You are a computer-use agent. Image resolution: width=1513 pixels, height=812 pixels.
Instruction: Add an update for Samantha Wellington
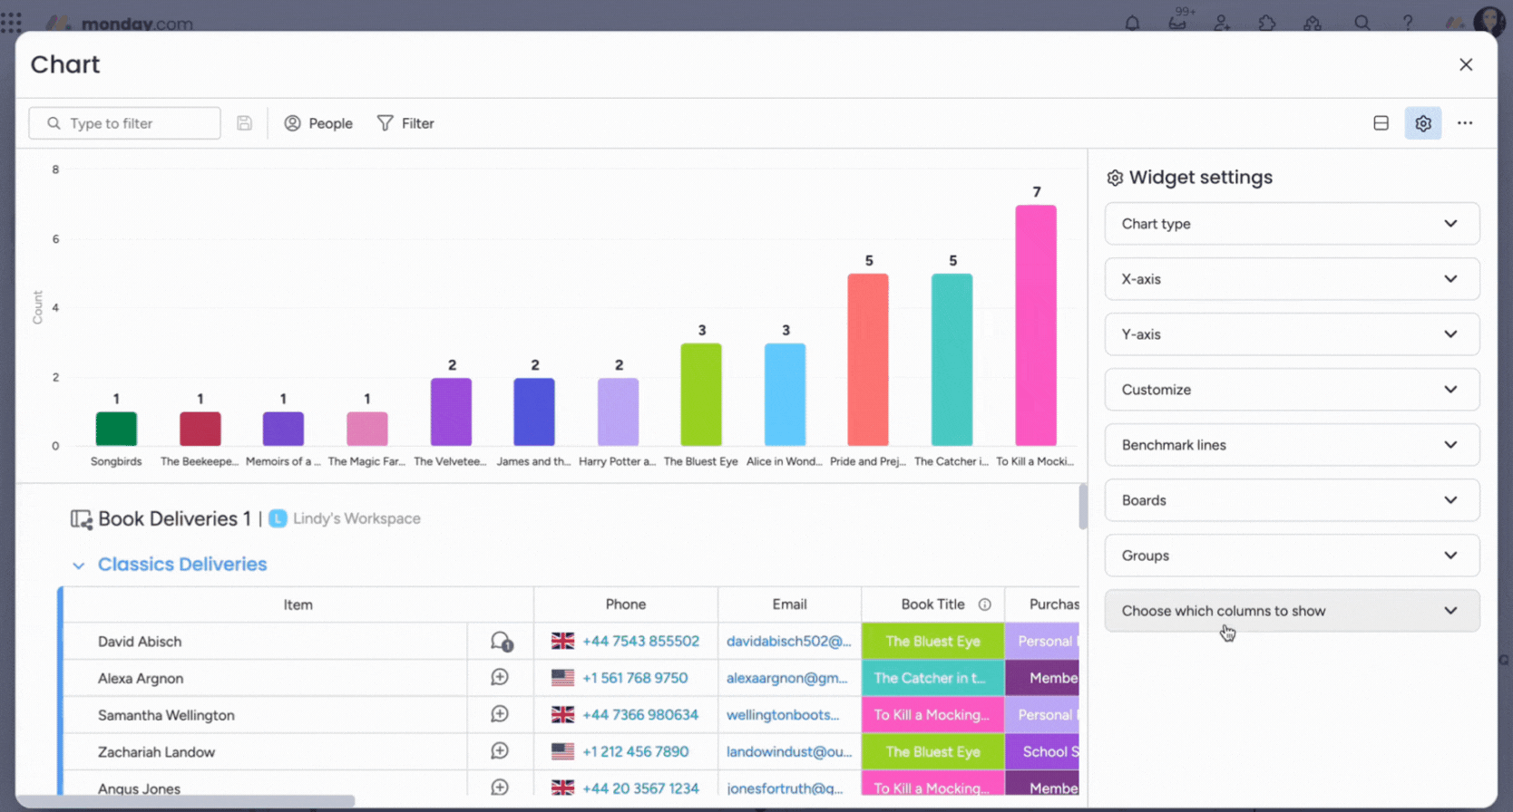pyautogui.click(x=500, y=715)
